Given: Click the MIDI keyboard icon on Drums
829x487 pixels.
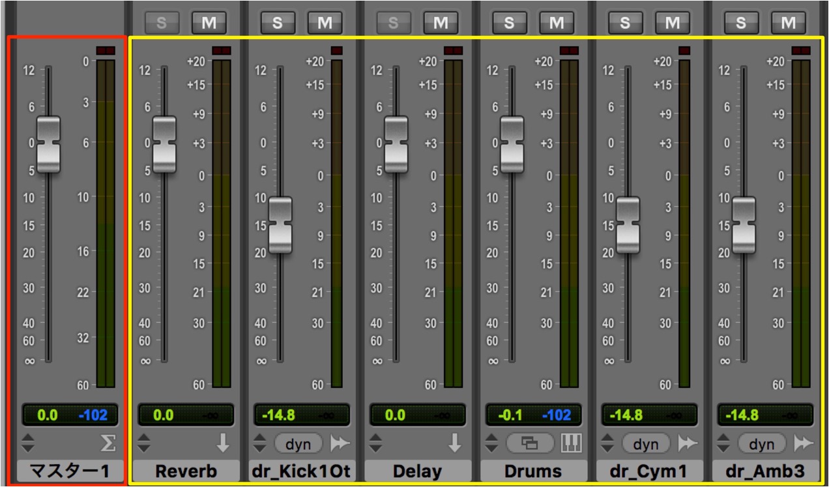Looking at the screenshot, I should tap(571, 444).
